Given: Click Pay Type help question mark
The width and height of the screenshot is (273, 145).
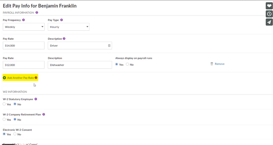Looking at the screenshot, I should [62, 20].
